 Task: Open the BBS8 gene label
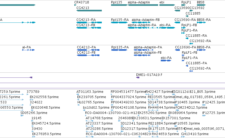click(201, 2)
